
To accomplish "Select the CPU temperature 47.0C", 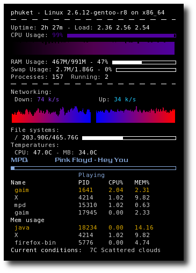I will (42, 152).
